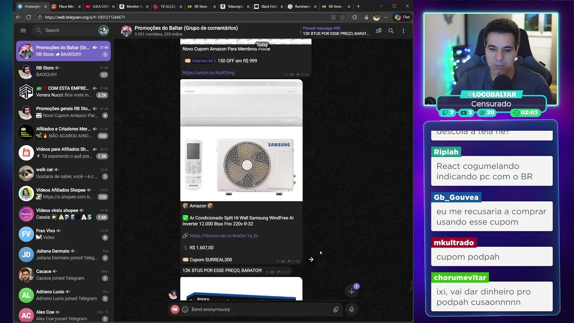Open the chat three-dot more options menu
This screenshot has height=323, width=574.
[x=403, y=31]
